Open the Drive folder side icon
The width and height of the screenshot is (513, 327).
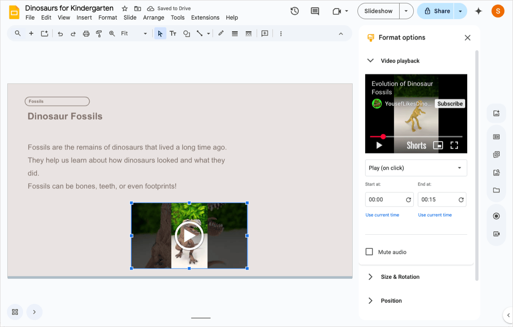[496, 190]
